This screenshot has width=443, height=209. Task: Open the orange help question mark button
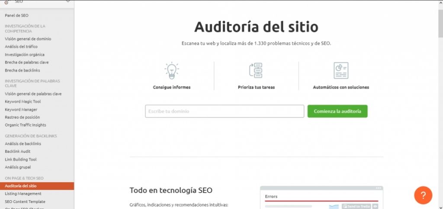(423, 195)
